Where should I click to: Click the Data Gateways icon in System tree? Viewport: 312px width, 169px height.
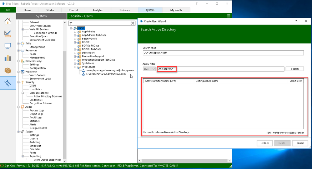point(23,61)
